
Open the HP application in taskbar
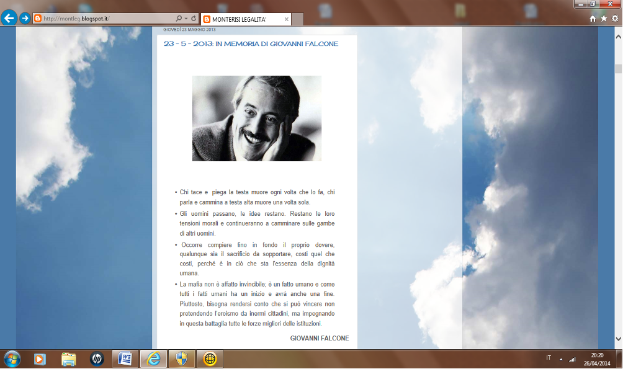(97, 358)
